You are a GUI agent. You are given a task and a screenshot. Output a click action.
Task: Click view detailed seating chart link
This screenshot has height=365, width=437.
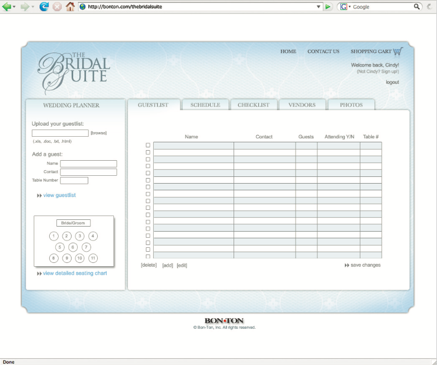pos(75,273)
